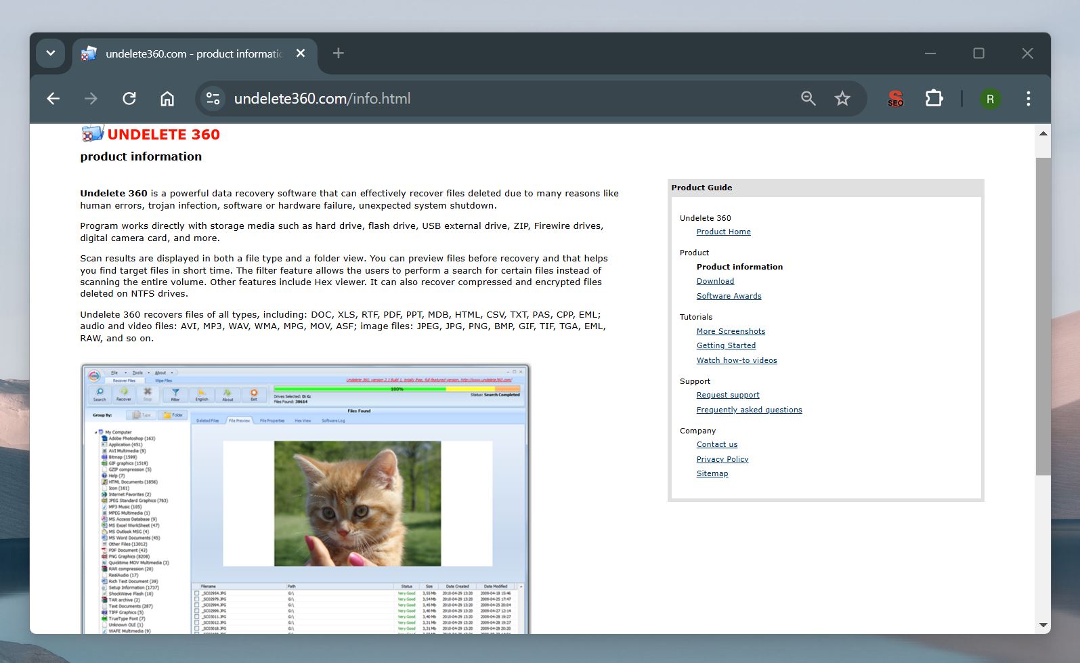Open the More Screenshots link

tap(731, 331)
